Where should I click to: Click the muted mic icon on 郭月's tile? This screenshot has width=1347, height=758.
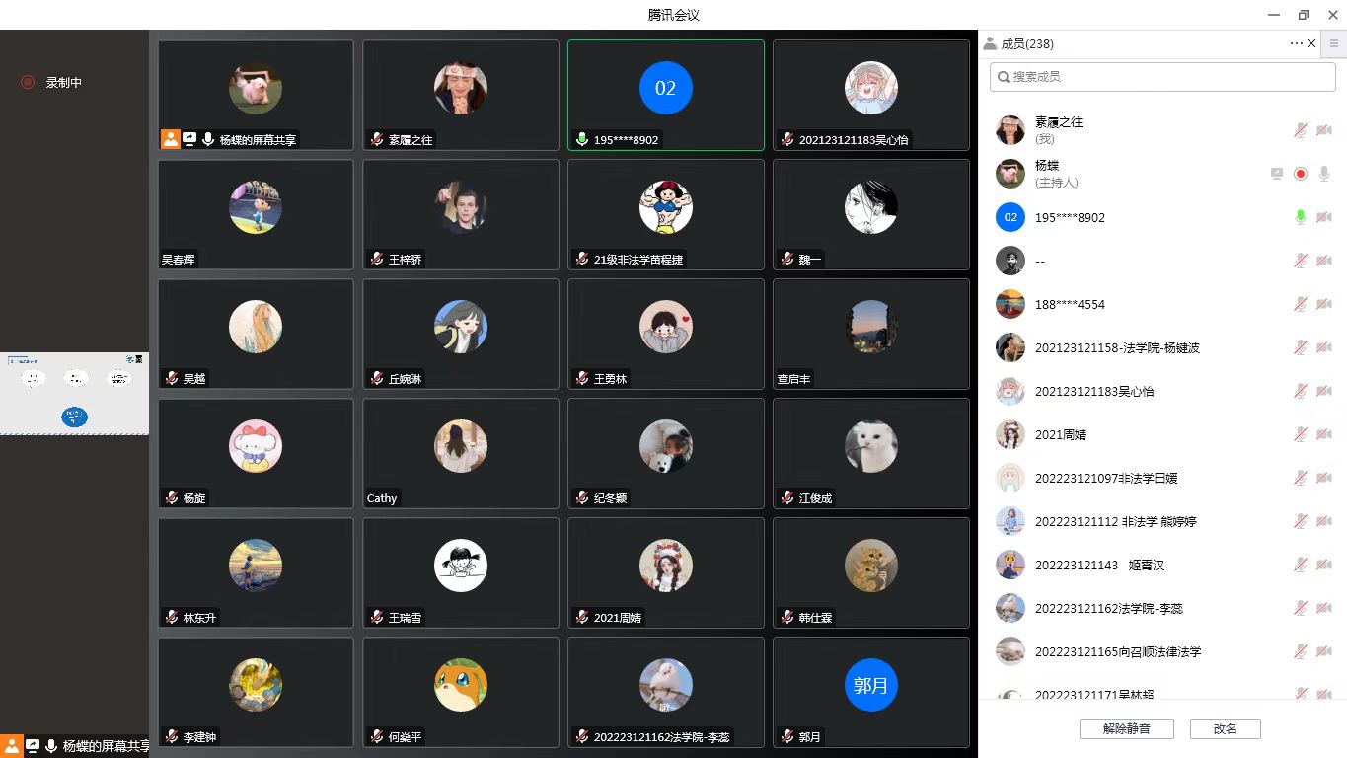tap(787, 736)
